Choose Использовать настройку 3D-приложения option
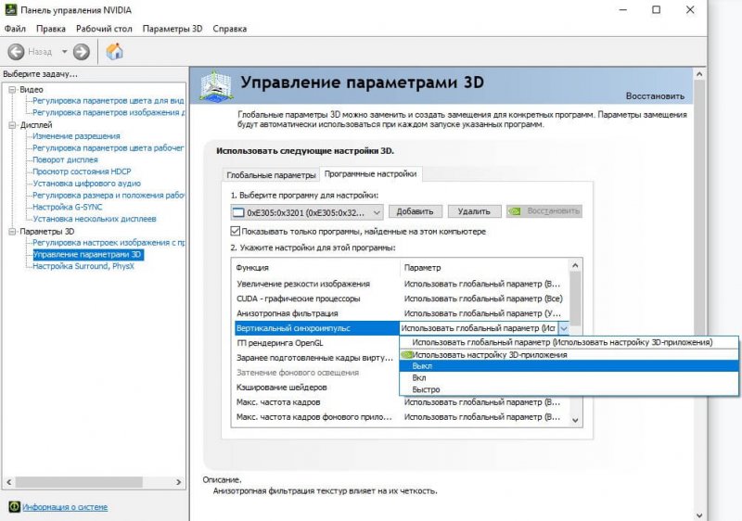Image resolution: width=742 pixels, height=521 pixels. tap(569, 354)
